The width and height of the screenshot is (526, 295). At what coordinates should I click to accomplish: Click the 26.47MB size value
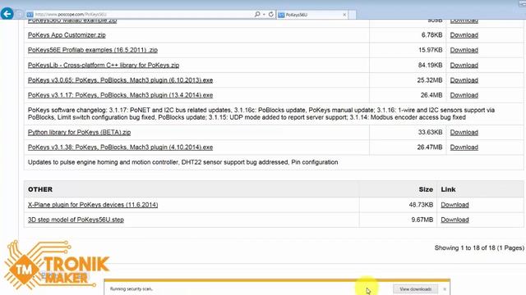(430, 147)
